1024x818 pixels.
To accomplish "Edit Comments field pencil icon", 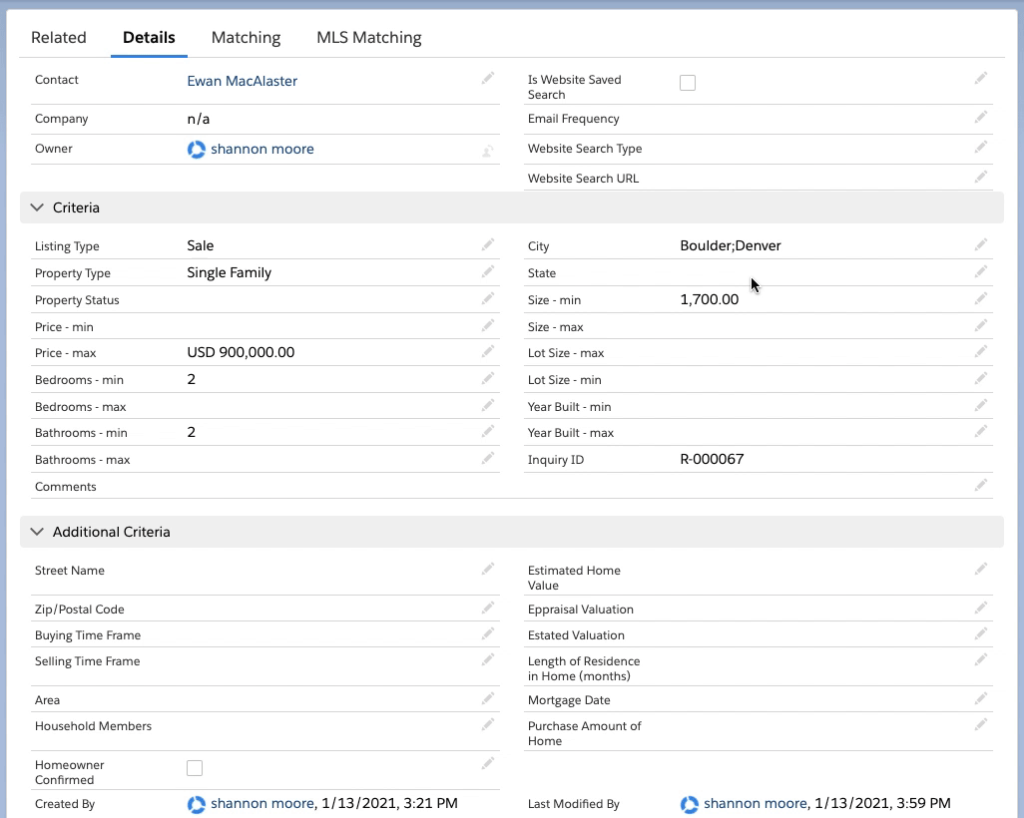I will (x=981, y=485).
